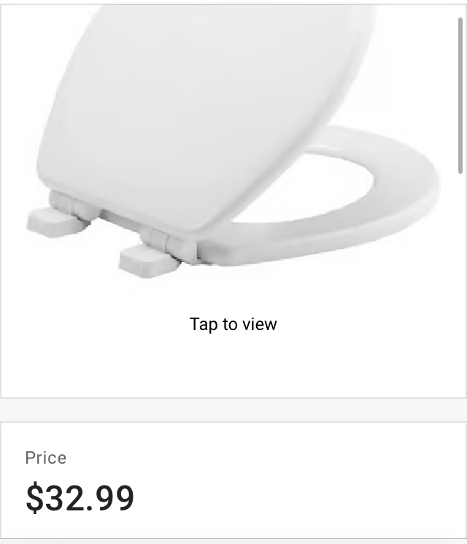
Task: Click the gray divider between image and price cards
Action: [233, 410]
